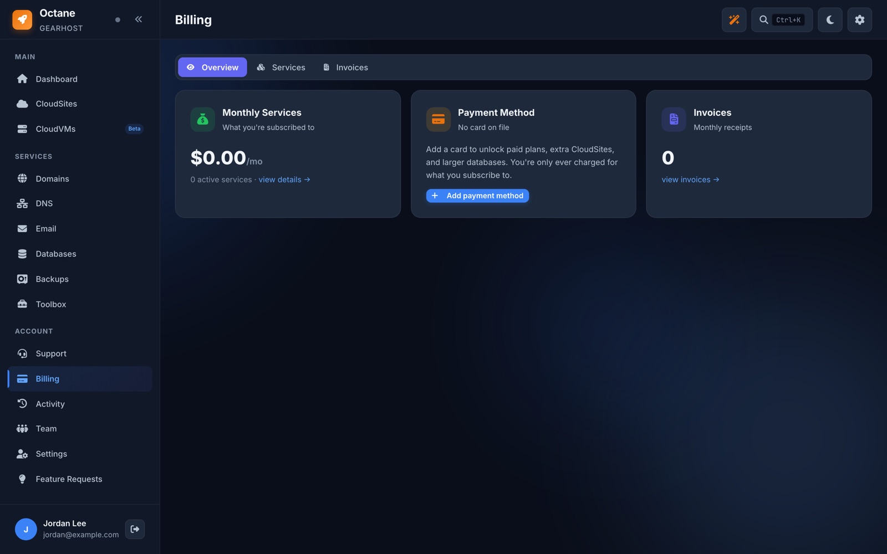887x554 pixels.
Task: Toggle dark mode with moon icon
Action: click(830, 20)
